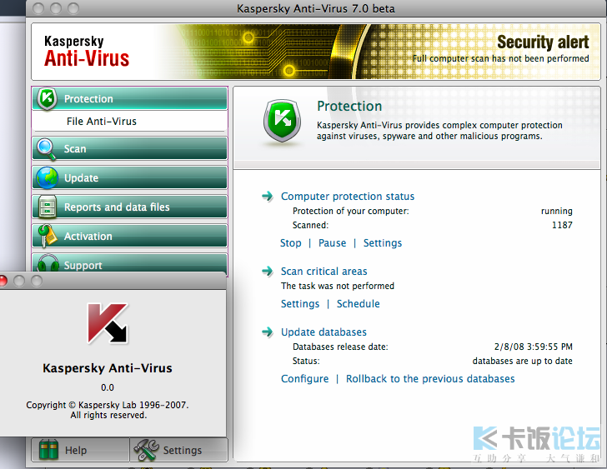Click the version number '0.0' in About window
The image size is (607, 469).
click(x=108, y=387)
